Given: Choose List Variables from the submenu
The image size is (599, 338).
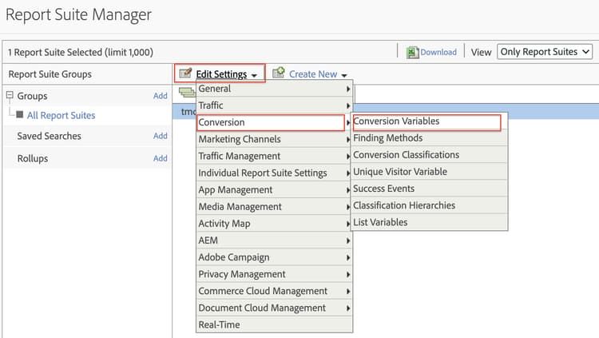Looking at the screenshot, I should click(380, 222).
